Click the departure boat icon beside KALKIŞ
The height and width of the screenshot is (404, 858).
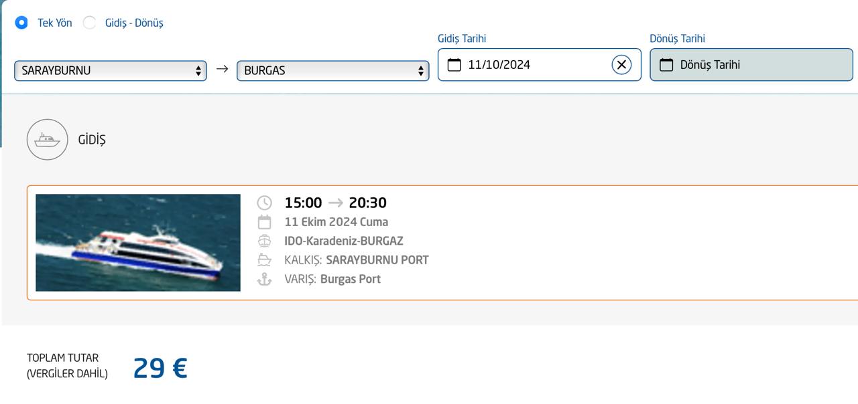pyautogui.click(x=265, y=260)
